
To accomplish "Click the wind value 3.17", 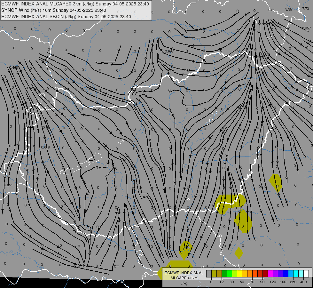I will tap(29, 108).
